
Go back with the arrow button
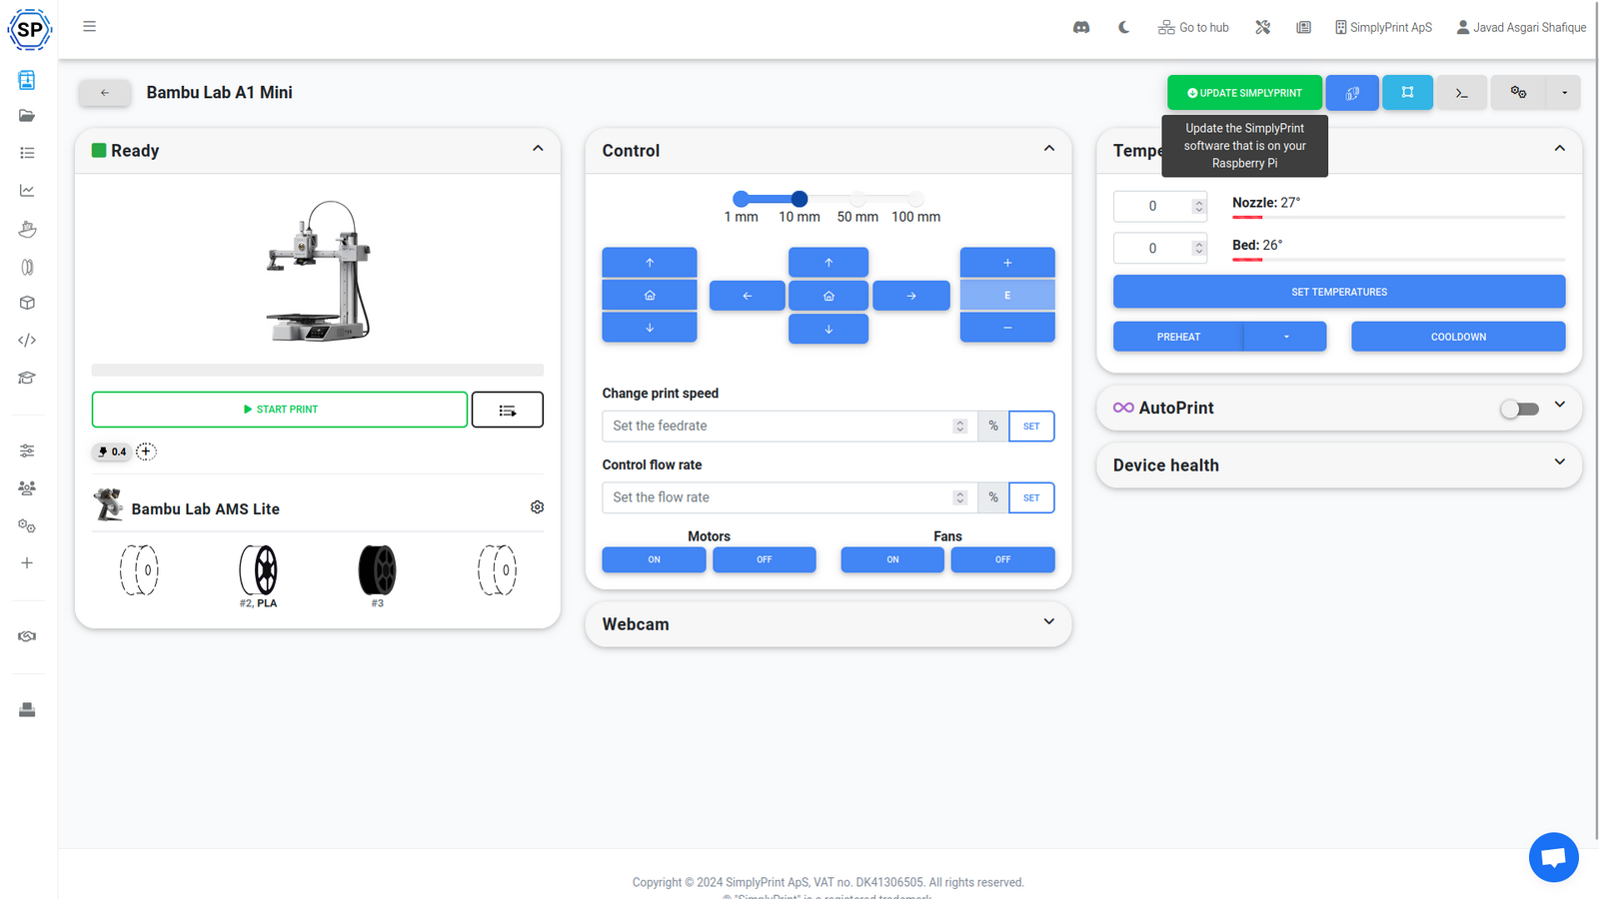click(x=105, y=93)
